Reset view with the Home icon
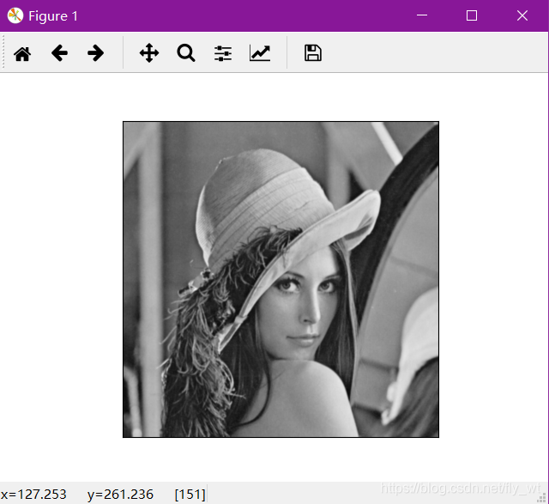 (22, 53)
